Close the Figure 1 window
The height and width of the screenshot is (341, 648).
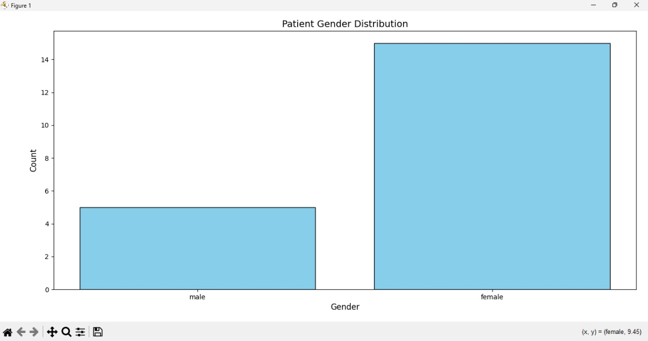637,5
